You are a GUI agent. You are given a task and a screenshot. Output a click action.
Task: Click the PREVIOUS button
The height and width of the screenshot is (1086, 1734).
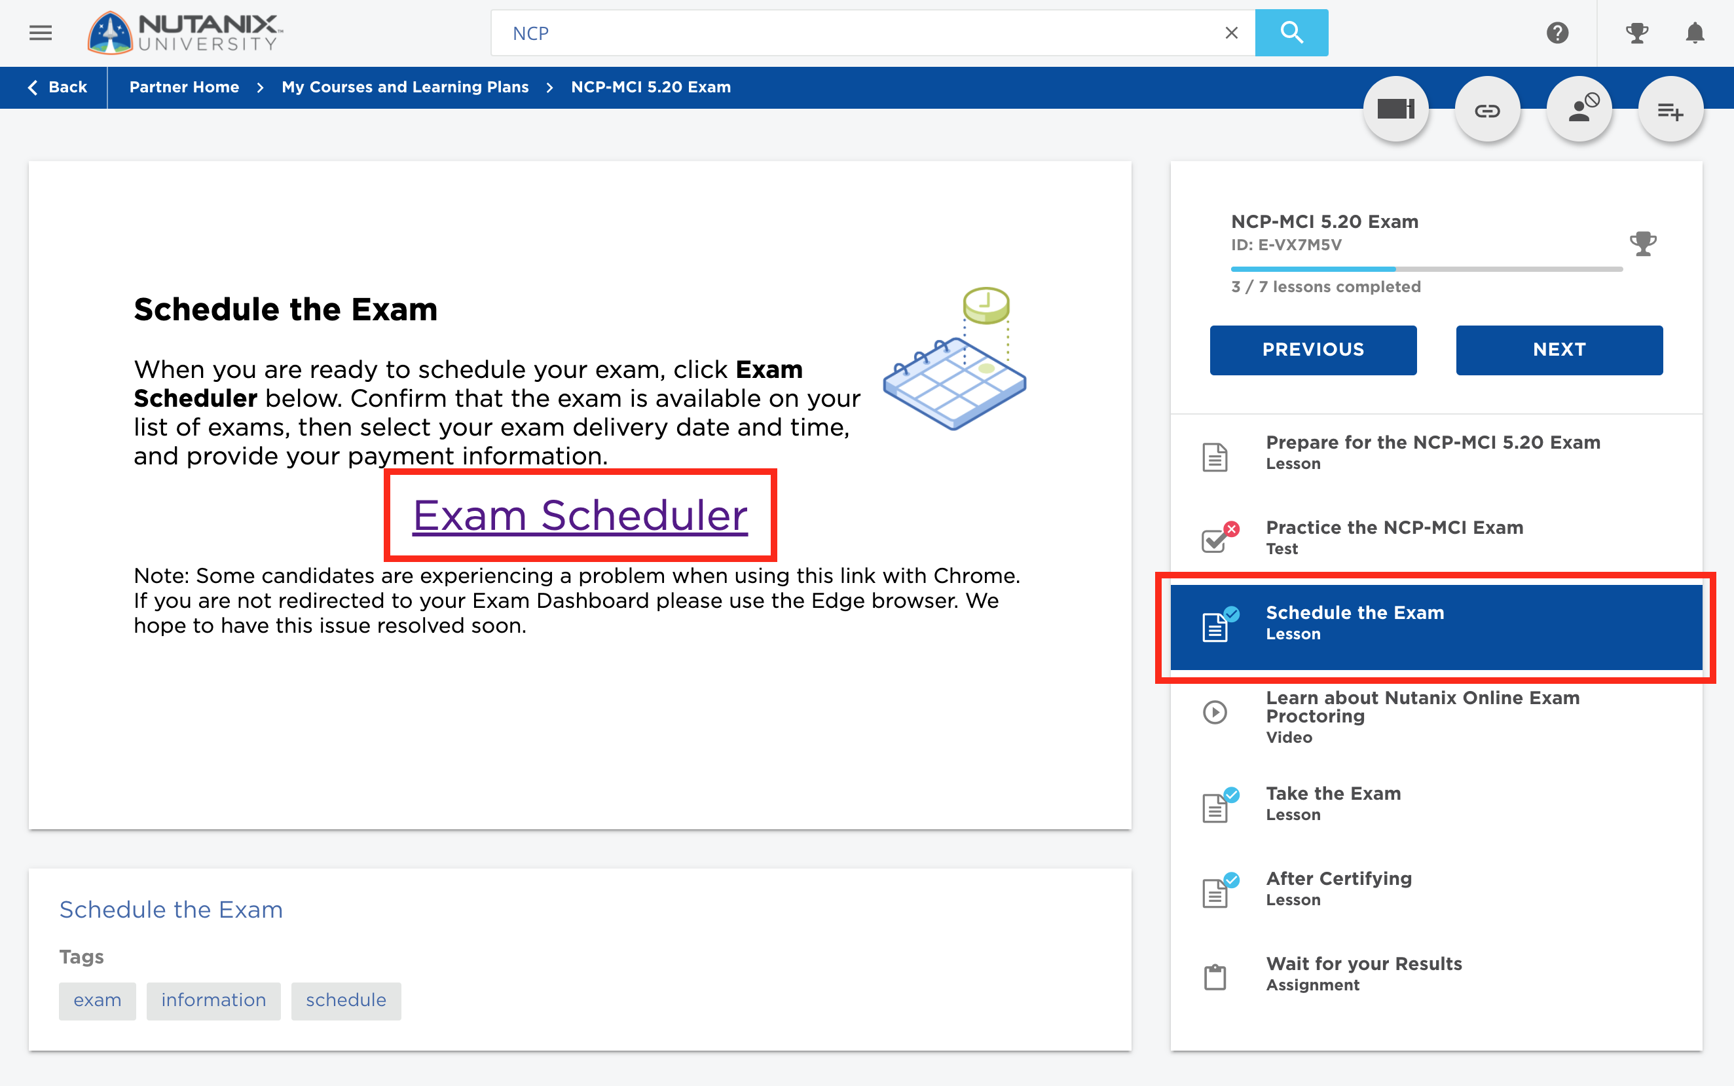[1312, 350]
